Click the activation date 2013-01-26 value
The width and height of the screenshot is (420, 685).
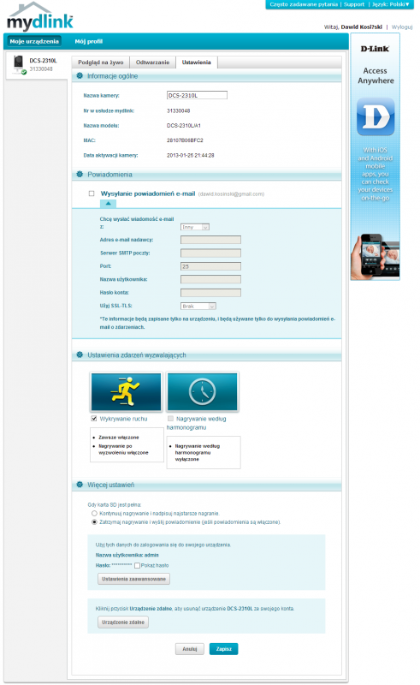(191, 155)
